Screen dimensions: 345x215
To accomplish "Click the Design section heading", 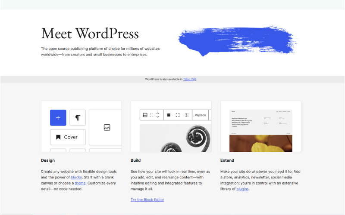I will point(48,160).
